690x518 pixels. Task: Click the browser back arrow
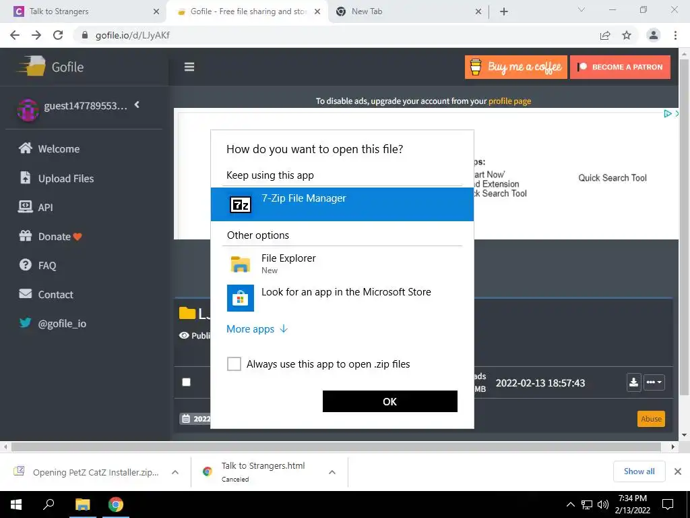click(x=15, y=35)
